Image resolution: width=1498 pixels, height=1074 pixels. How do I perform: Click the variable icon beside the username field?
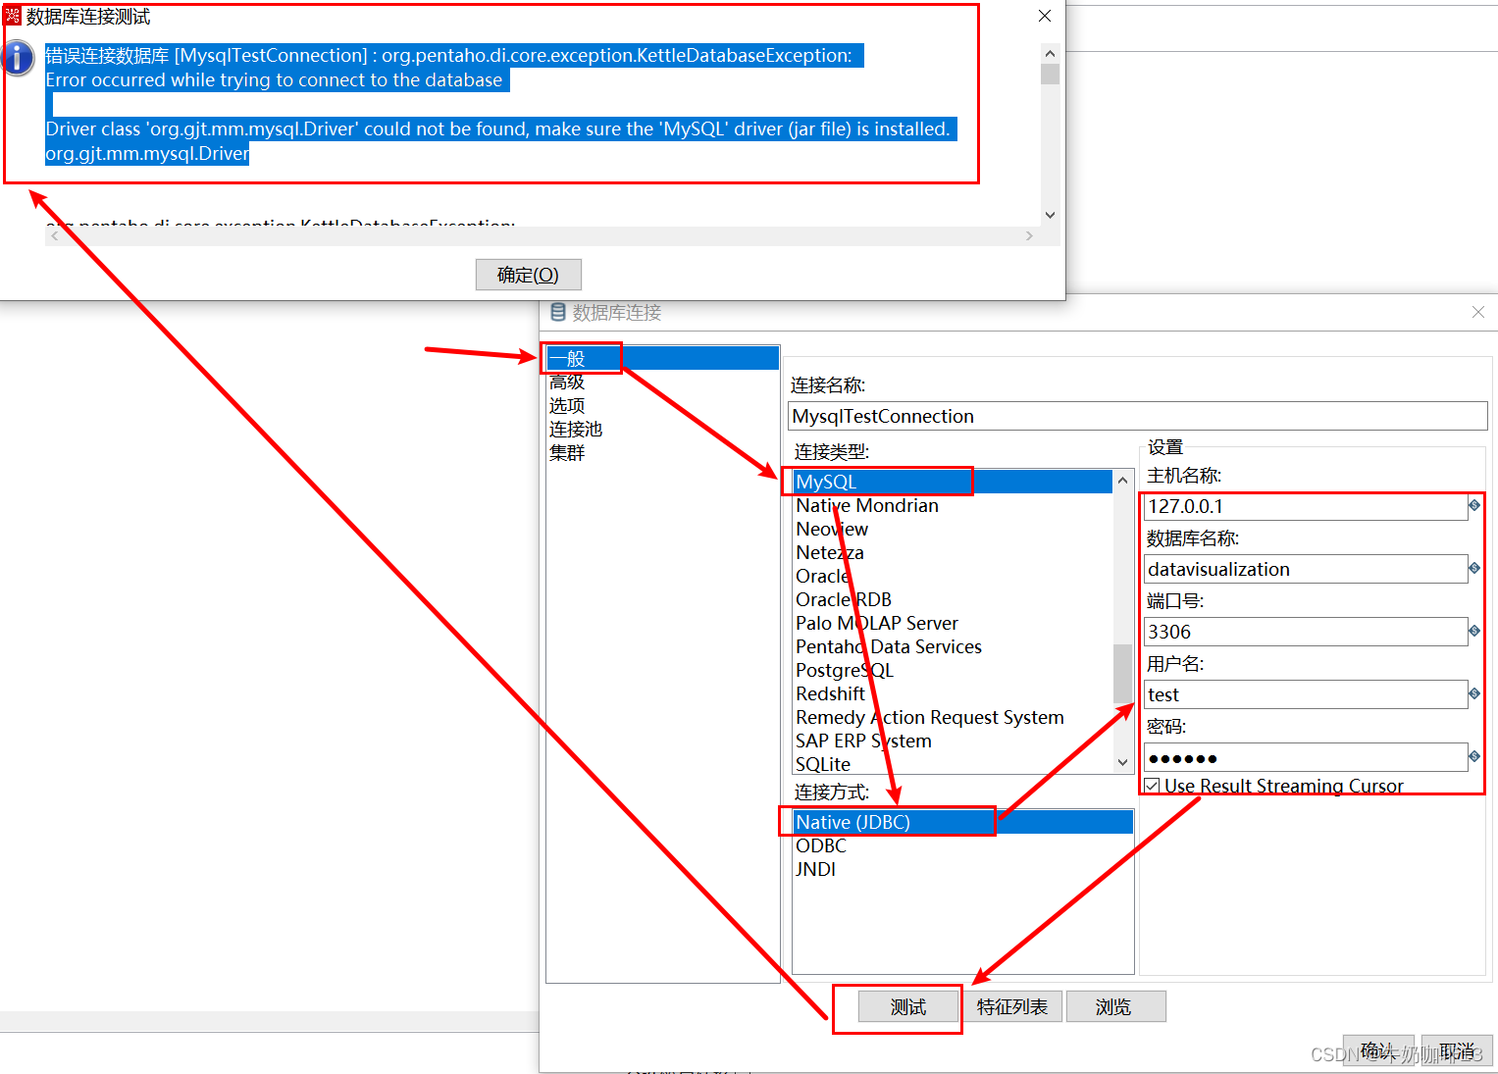(x=1473, y=694)
